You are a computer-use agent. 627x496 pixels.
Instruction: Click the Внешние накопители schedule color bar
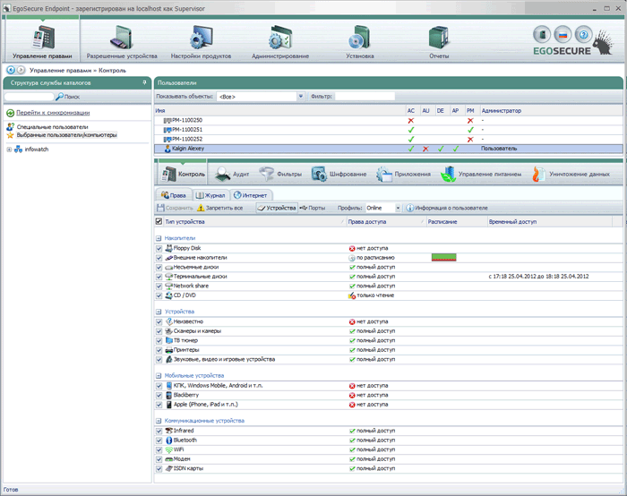click(444, 257)
